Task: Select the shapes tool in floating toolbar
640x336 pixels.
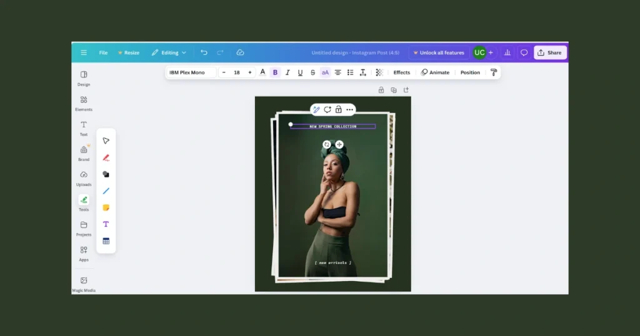Action: click(106, 174)
